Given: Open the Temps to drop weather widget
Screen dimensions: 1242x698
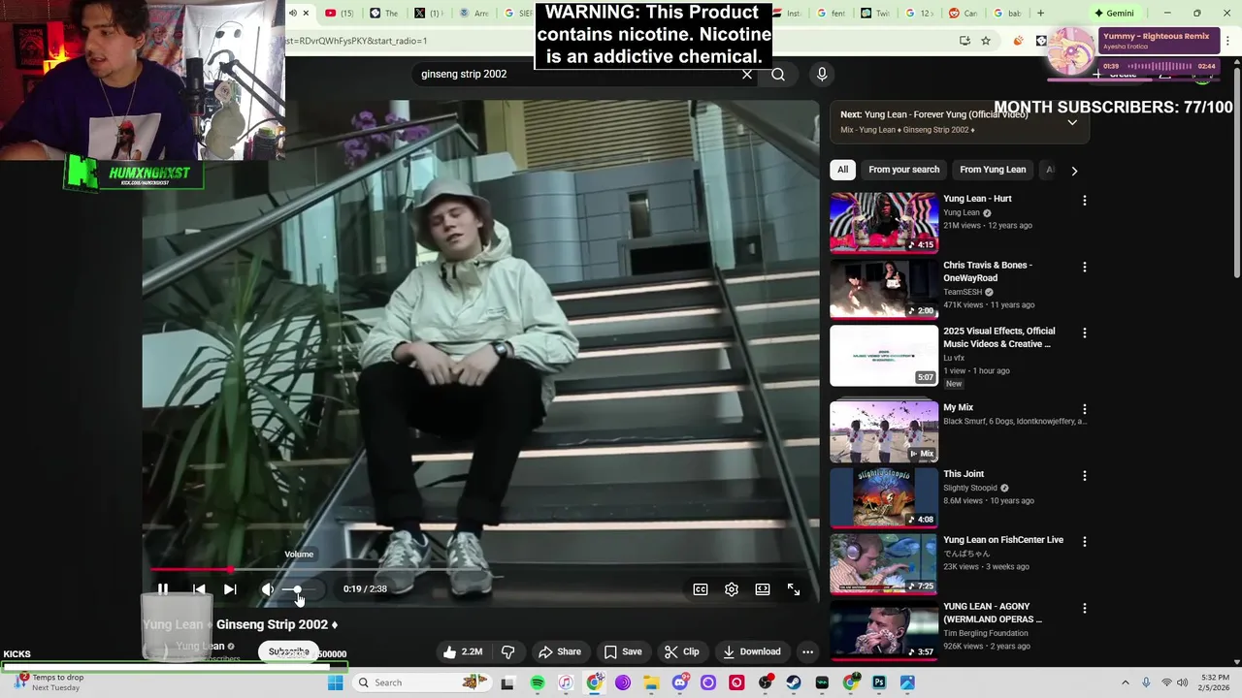Looking at the screenshot, I should (x=50, y=682).
